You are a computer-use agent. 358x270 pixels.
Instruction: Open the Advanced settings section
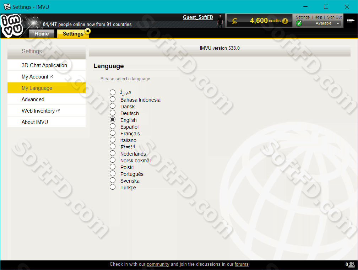pos(47,99)
